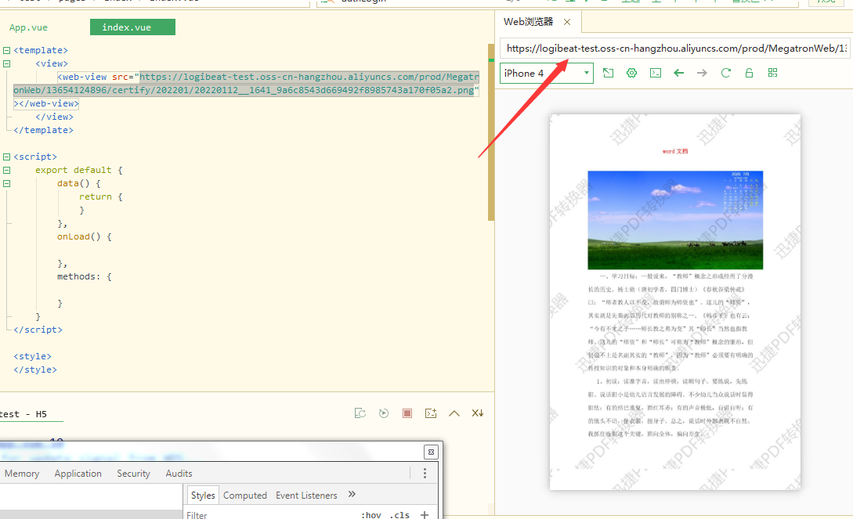Click the editor vertical scrollbar
Viewport: 853px width, 519px height.
pyautogui.click(x=491, y=132)
